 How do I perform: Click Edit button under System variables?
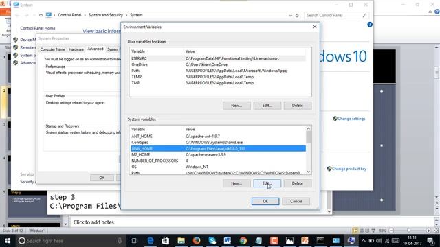(267, 183)
